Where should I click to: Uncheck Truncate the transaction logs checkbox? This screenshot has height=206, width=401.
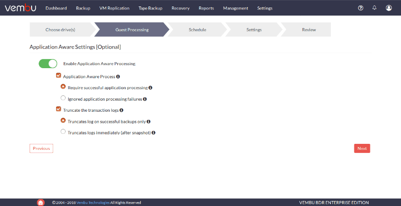pyautogui.click(x=59, y=109)
